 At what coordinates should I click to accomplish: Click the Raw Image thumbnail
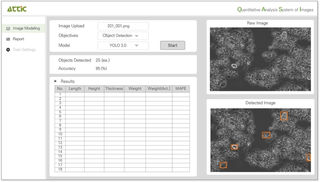pos(260,59)
